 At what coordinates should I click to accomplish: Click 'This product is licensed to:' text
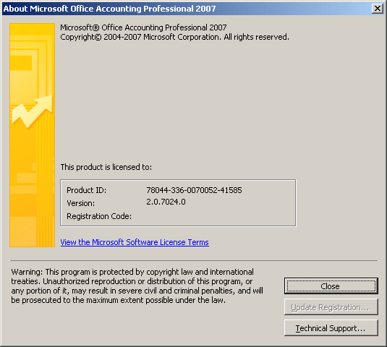pyautogui.click(x=106, y=167)
